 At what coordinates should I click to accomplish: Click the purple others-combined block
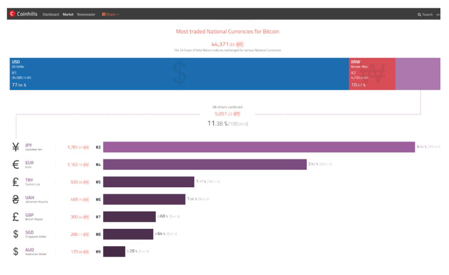pyautogui.click(x=418, y=74)
